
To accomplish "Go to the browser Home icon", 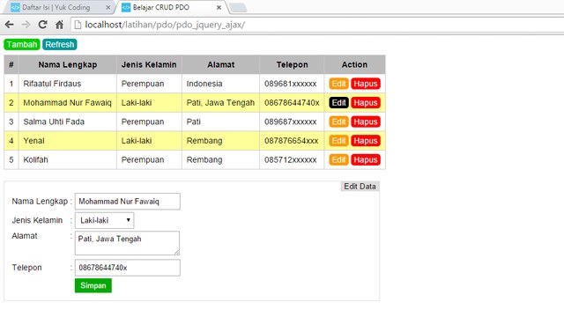I will [60, 25].
